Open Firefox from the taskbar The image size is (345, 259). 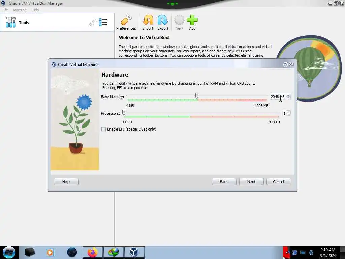coord(93,252)
